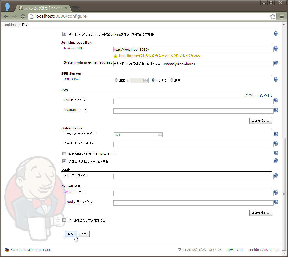Image resolution: width=288 pixels, height=257 pixels.
Task: Select the 固定 SSHD port radio button
Action: 116,80
